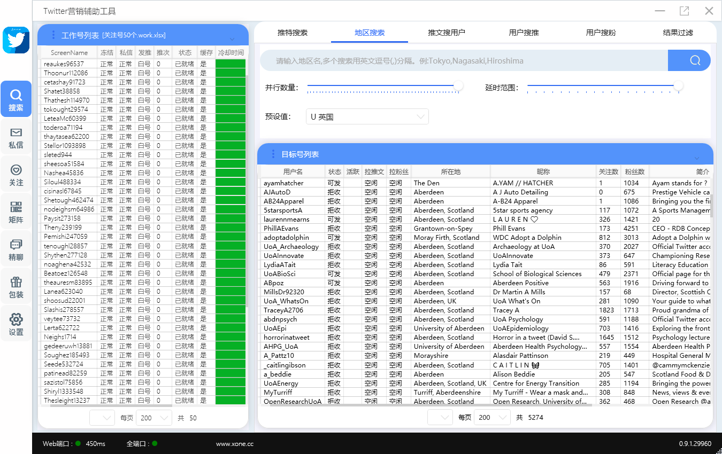Open the 工作号列表 three-dot menu
The image size is (722, 454).
53,35
